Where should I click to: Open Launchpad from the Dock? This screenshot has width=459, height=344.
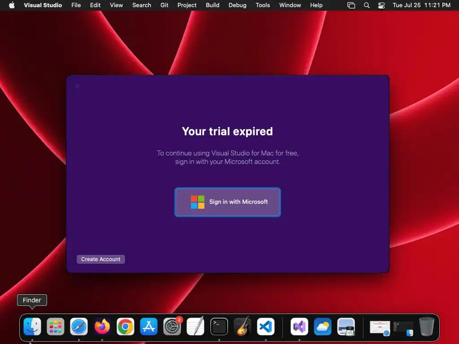pos(55,327)
